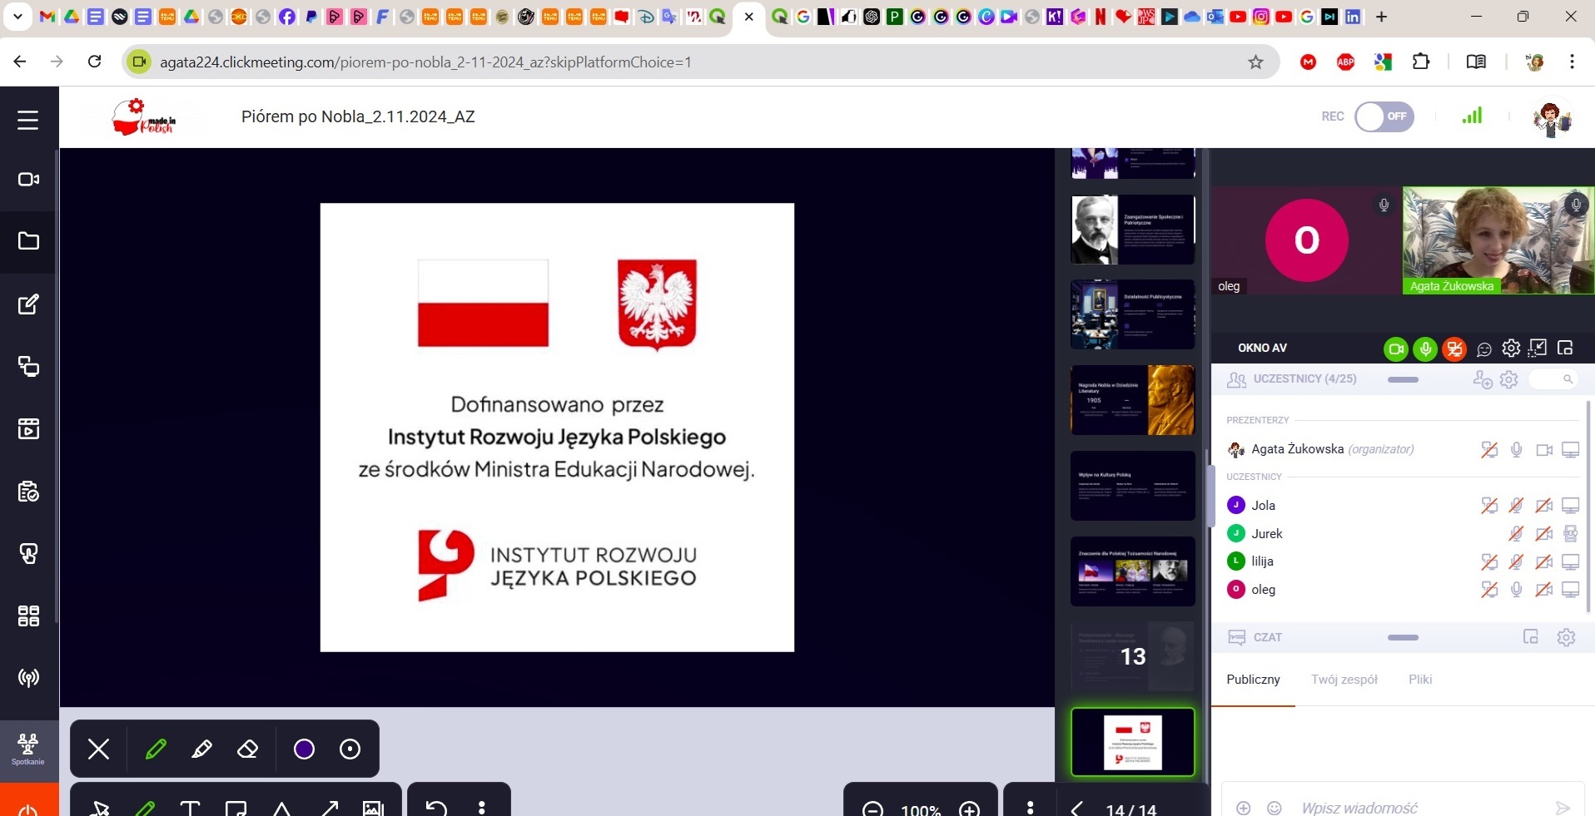Open the reactions emoji bubble in OKNO AV
This screenshot has width=1595, height=816.
[x=1483, y=349]
